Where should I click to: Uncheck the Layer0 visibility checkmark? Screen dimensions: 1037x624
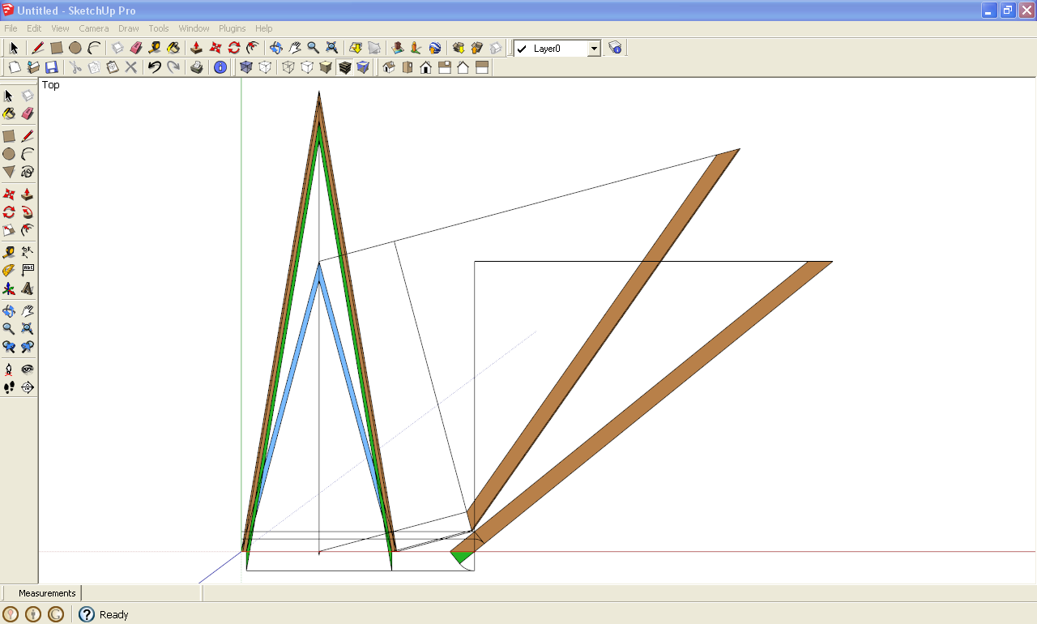(521, 49)
